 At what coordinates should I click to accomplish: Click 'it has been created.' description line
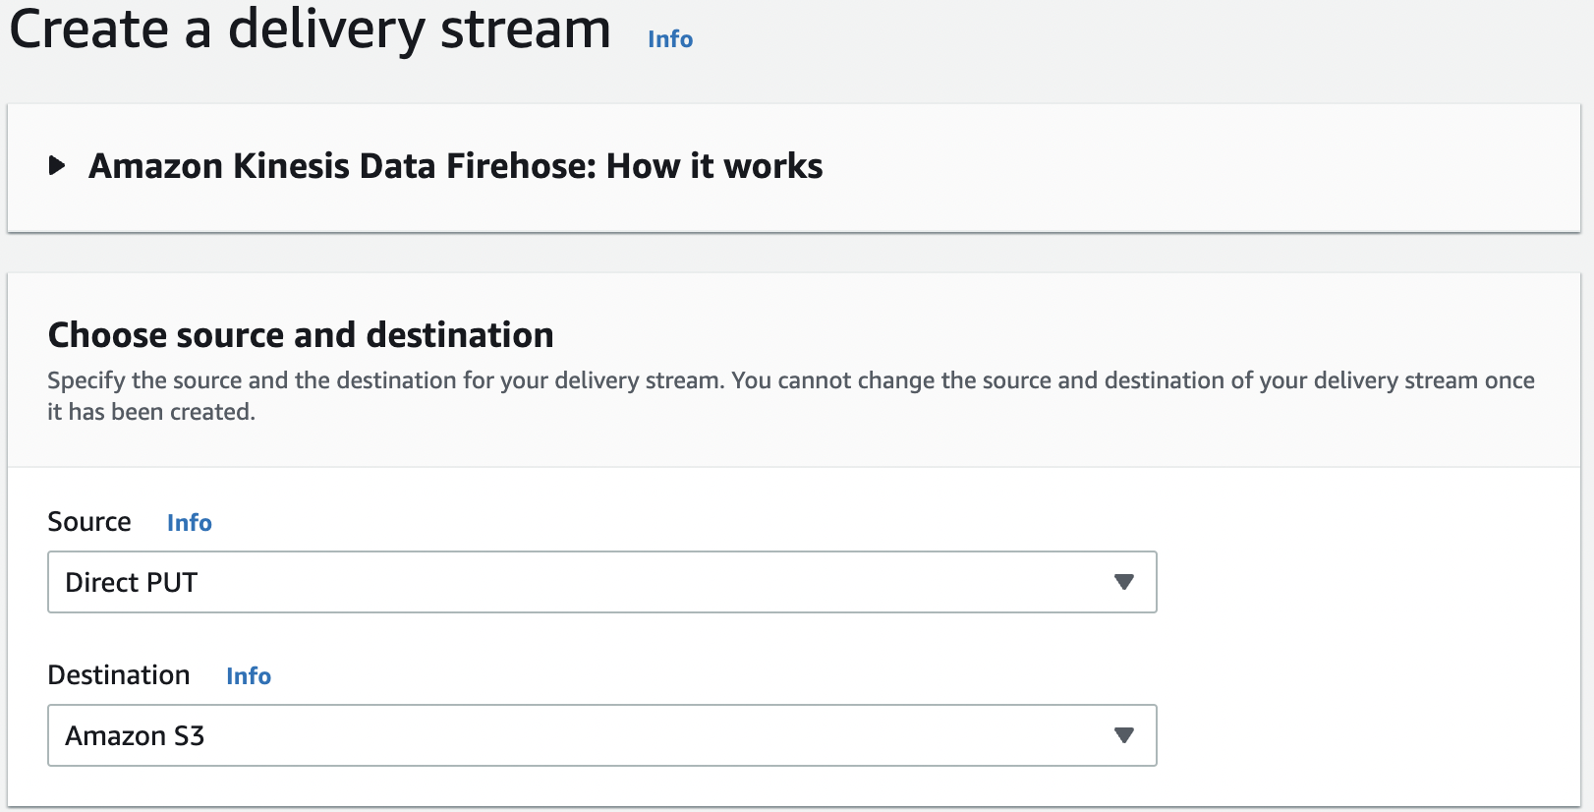pyautogui.click(x=151, y=412)
